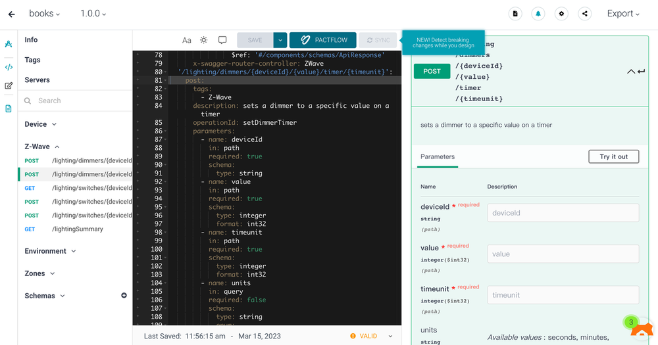The image size is (658, 345).
Task: Add new schema with plus icon
Action: 124,296
